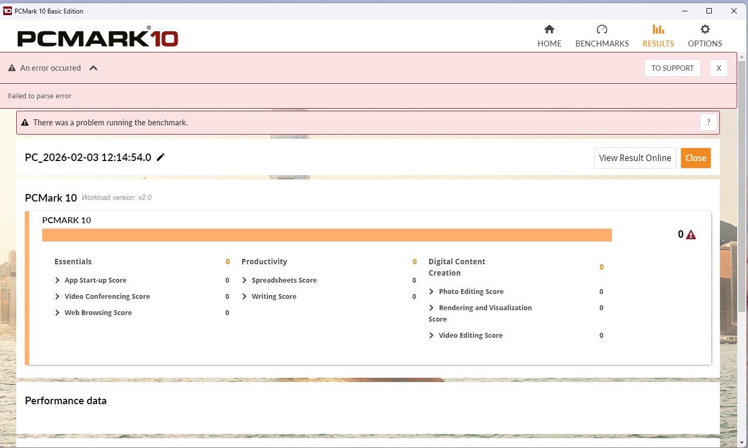Maximize the PCMark 10 window
This screenshot has height=448, width=748.
[x=709, y=11]
